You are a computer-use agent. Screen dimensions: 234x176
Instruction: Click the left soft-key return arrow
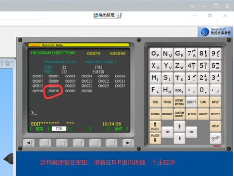click(29, 143)
